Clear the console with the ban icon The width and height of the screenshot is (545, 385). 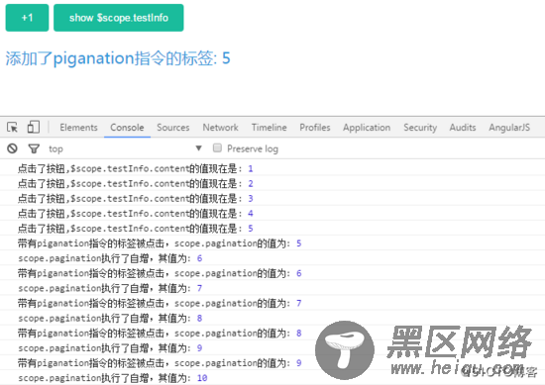tap(12, 148)
